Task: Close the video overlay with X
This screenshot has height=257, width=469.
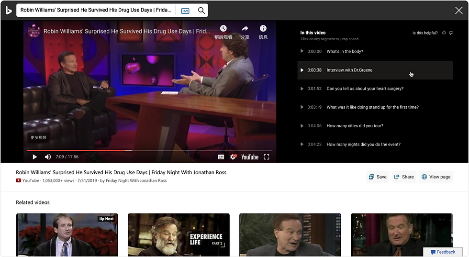Action: (x=458, y=11)
